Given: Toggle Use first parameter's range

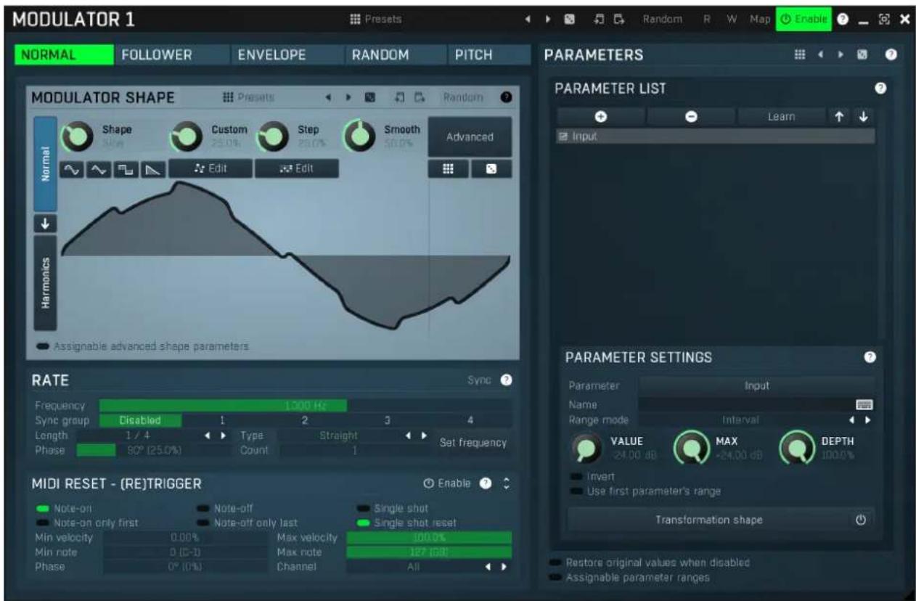Looking at the screenshot, I should [x=645, y=491].
